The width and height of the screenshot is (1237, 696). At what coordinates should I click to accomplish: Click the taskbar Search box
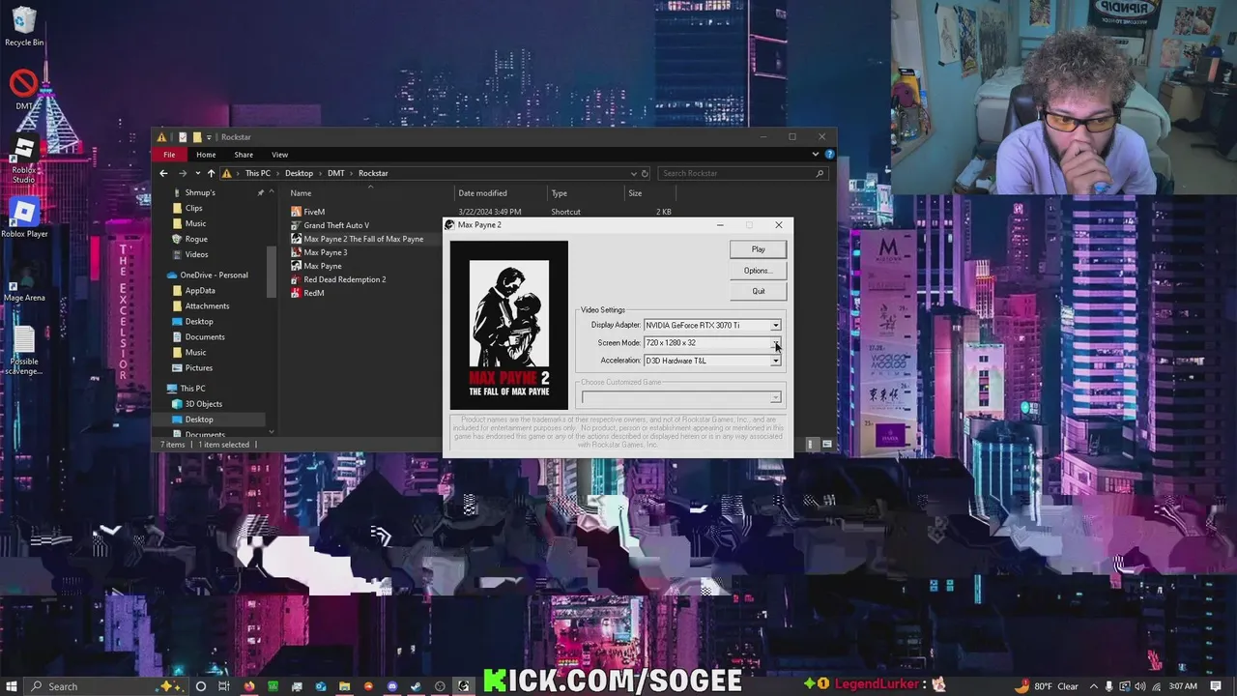106,685
